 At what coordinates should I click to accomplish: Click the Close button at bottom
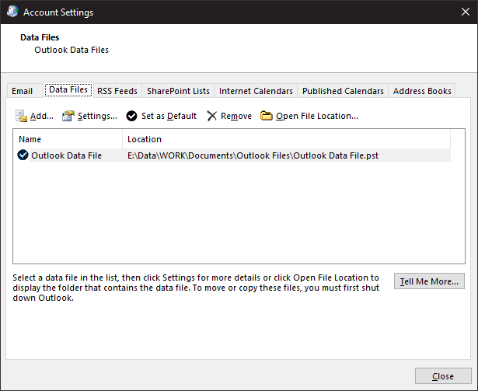click(443, 376)
